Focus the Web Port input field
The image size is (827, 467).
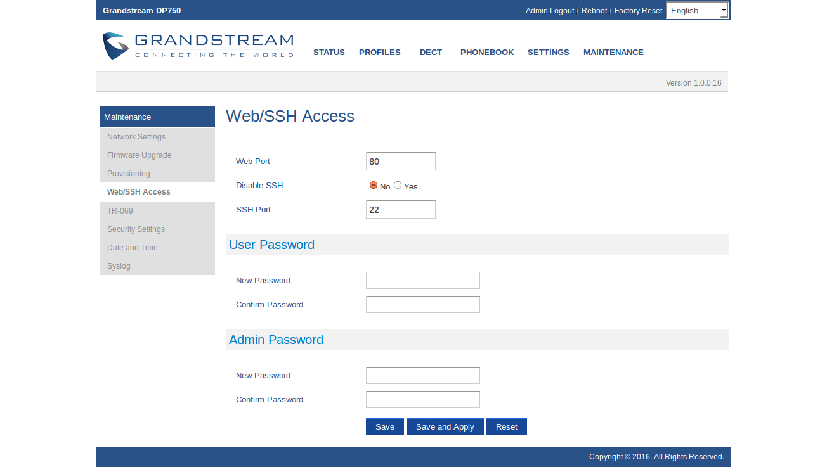(x=400, y=162)
